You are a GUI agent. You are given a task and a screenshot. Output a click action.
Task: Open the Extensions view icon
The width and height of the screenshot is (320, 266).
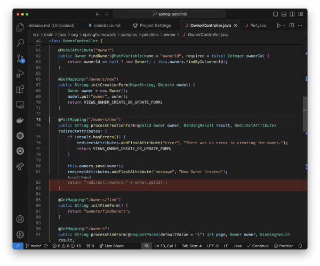(20, 89)
